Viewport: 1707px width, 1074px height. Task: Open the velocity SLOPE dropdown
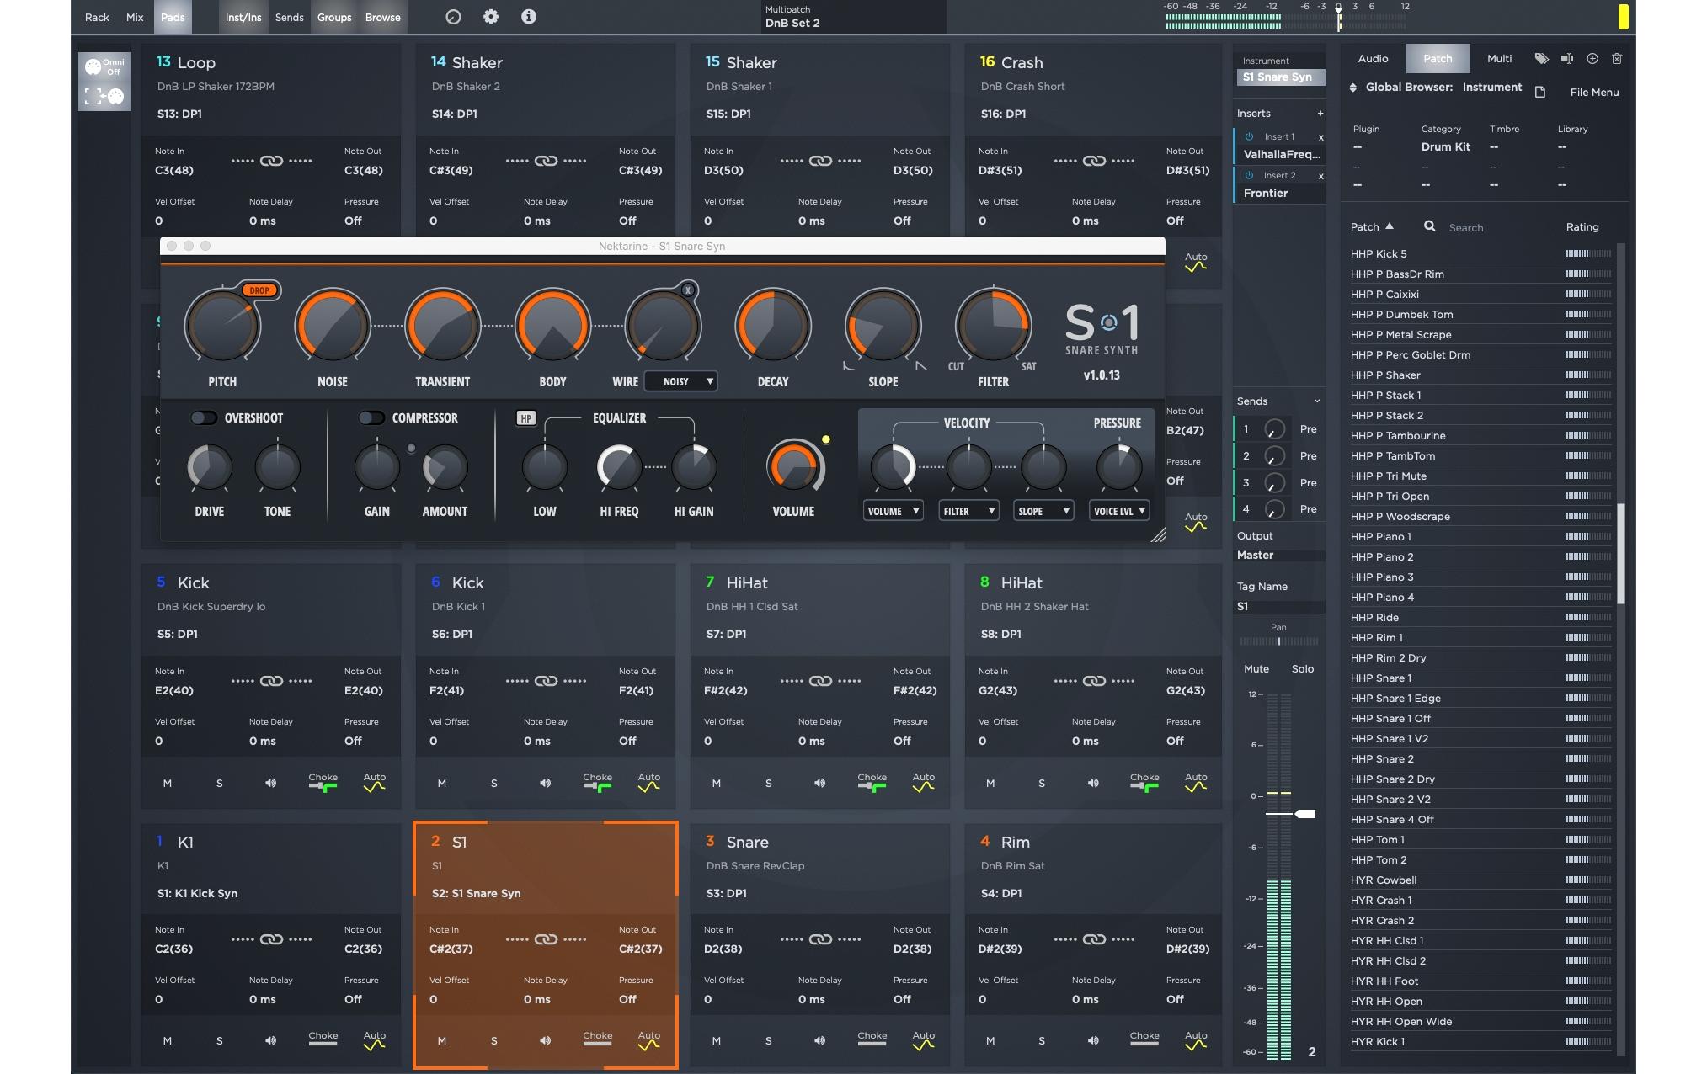(1043, 511)
